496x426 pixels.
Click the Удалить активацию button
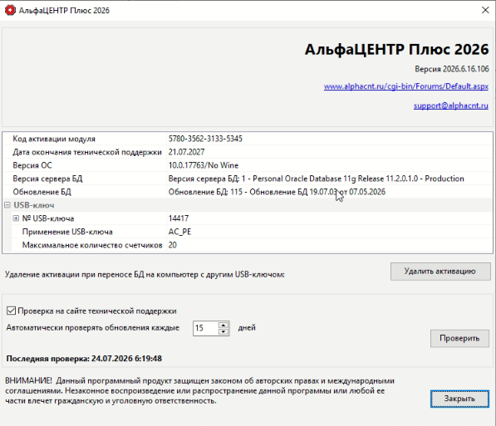pyautogui.click(x=440, y=272)
